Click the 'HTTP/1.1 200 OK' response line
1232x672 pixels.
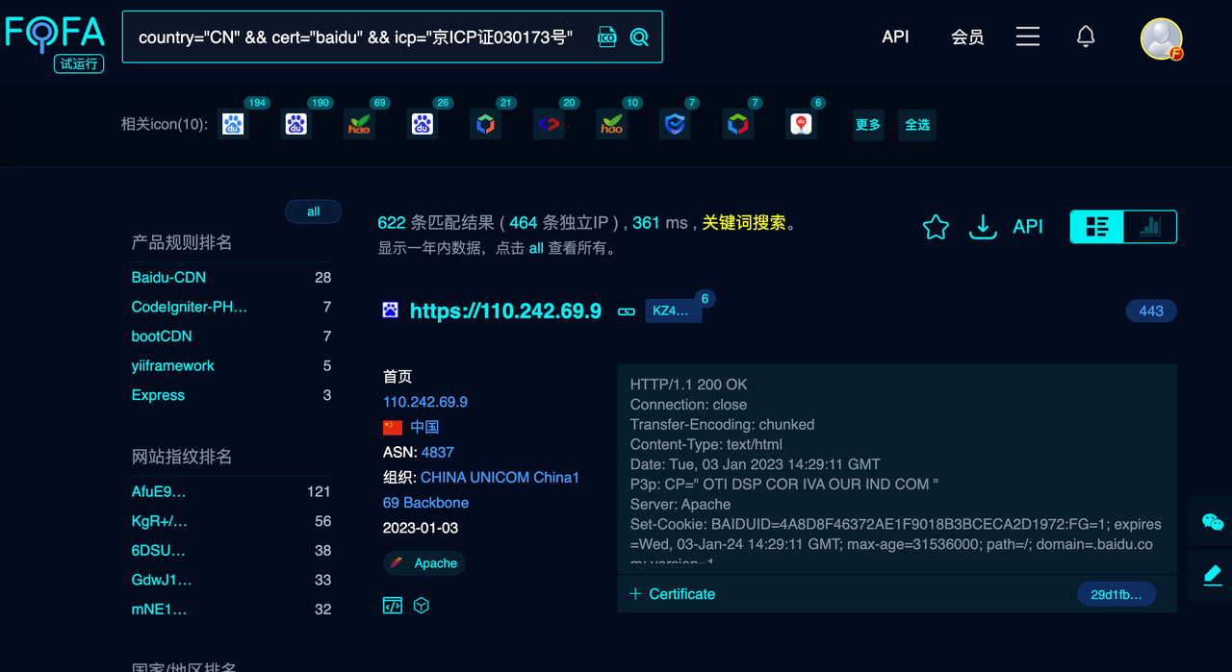tap(689, 385)
